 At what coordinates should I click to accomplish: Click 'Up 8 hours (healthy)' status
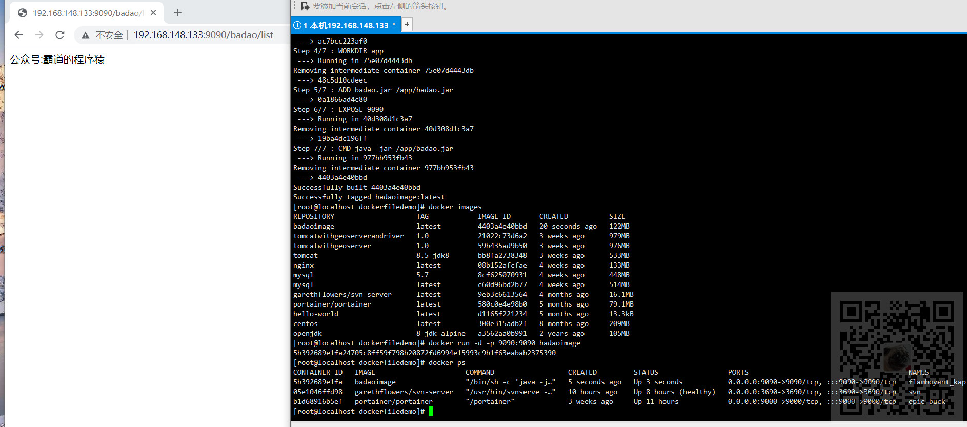click(x=674, y=392)
